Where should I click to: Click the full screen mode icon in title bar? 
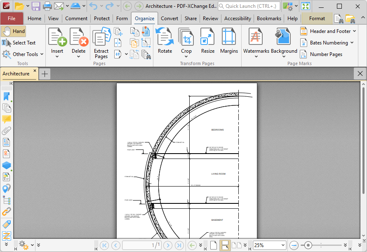point(306,6)
